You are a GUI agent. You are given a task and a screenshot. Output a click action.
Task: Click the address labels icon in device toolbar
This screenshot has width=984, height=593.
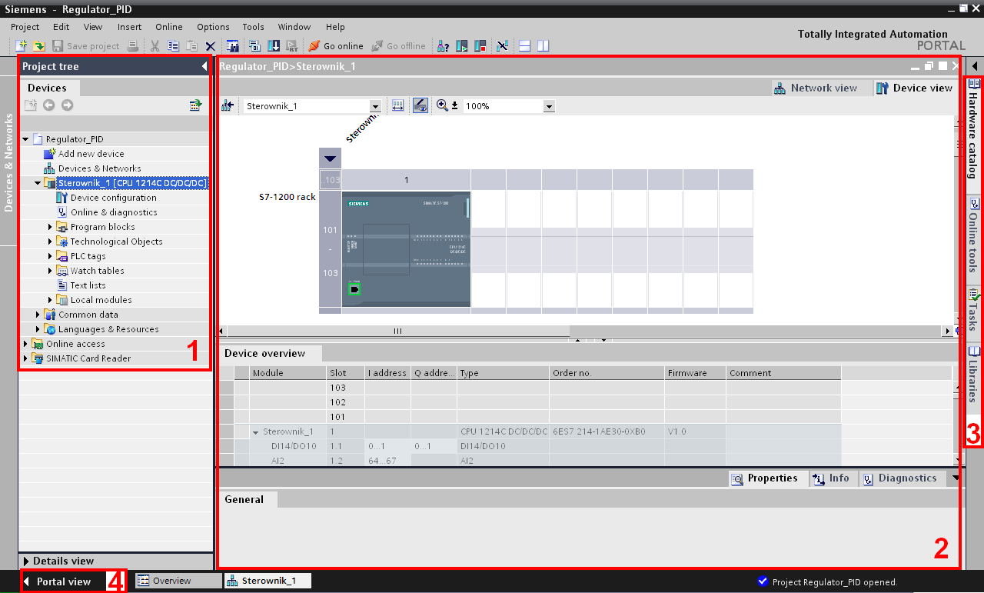pyautogui.click(x=397, y=106)
